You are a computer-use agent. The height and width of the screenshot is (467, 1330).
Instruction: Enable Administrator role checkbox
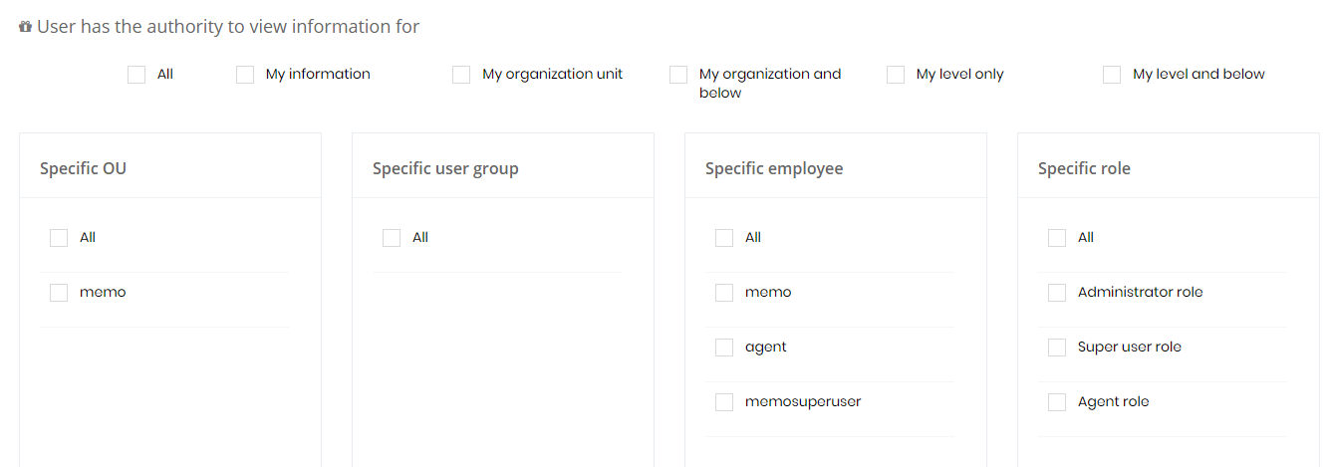tap(1057, 293)
